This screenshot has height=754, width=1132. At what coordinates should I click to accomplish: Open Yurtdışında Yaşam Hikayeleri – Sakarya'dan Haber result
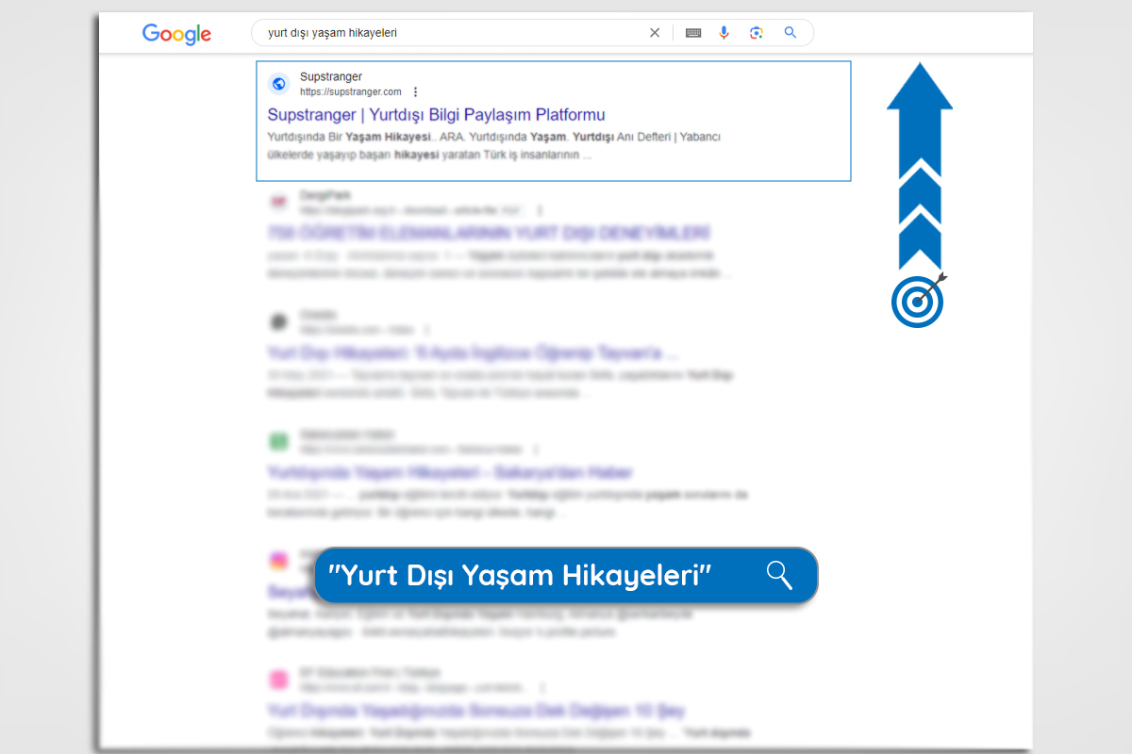pyautogui.click(x=450, y=472)
